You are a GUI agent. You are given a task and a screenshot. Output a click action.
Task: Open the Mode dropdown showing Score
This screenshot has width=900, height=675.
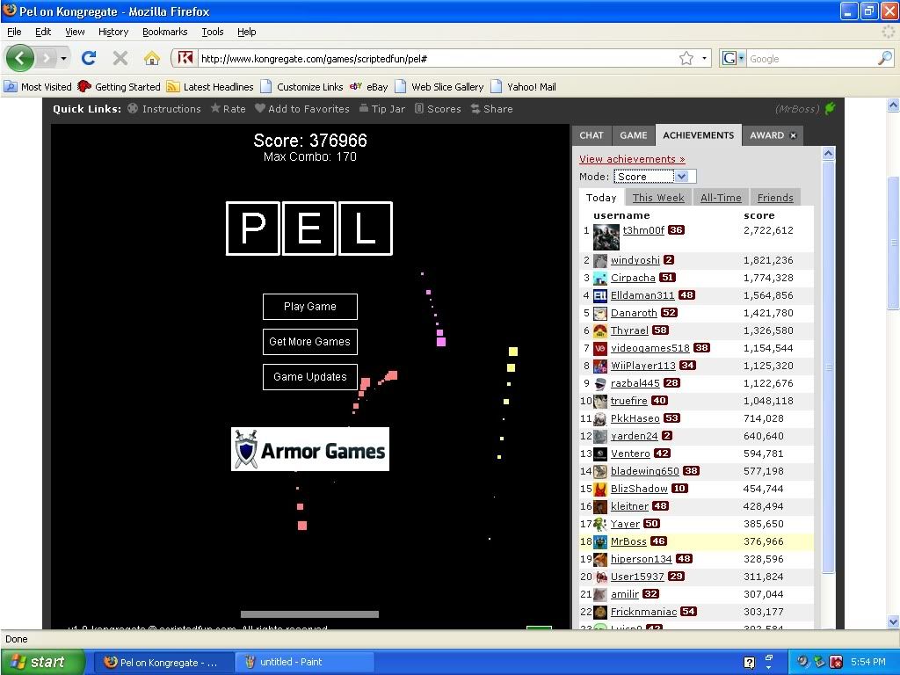tap(655, 177)
